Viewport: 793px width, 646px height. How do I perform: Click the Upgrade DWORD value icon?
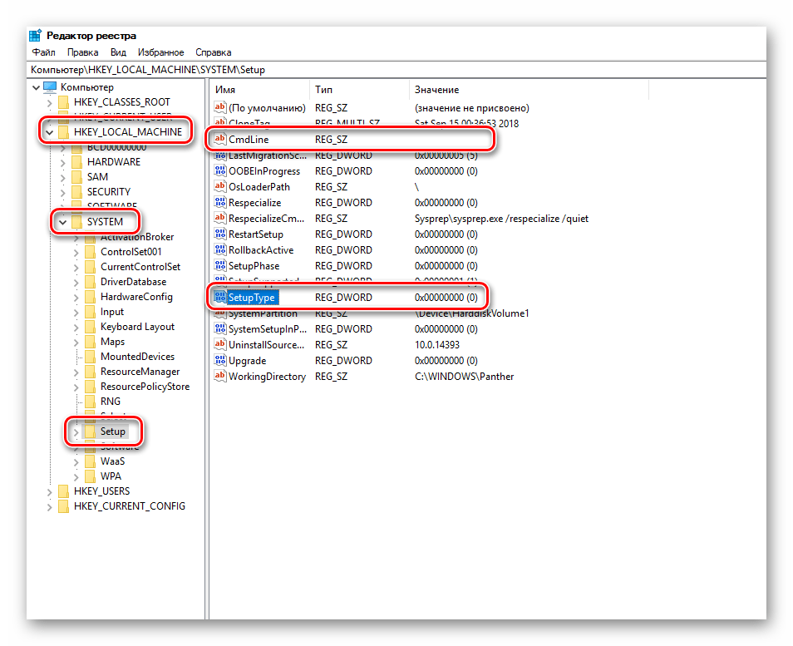point(220,360)
